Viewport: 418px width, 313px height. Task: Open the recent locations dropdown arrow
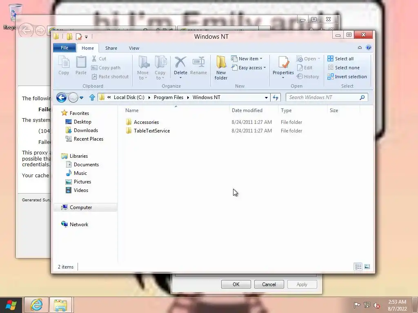pos(82,98)
